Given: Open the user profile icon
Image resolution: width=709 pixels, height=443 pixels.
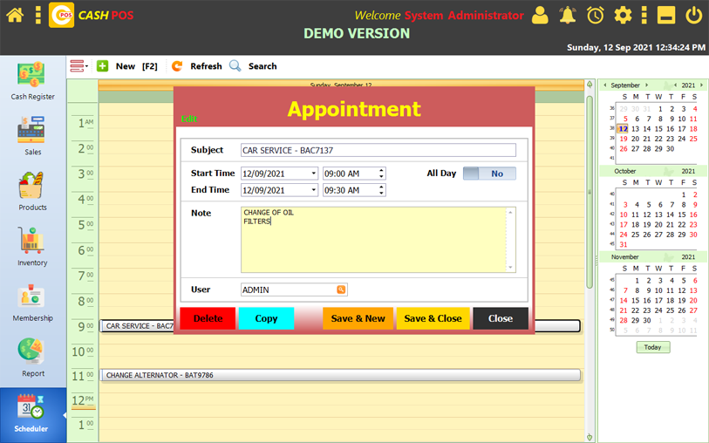Looking at the screenshot, I should pos(540,15).
